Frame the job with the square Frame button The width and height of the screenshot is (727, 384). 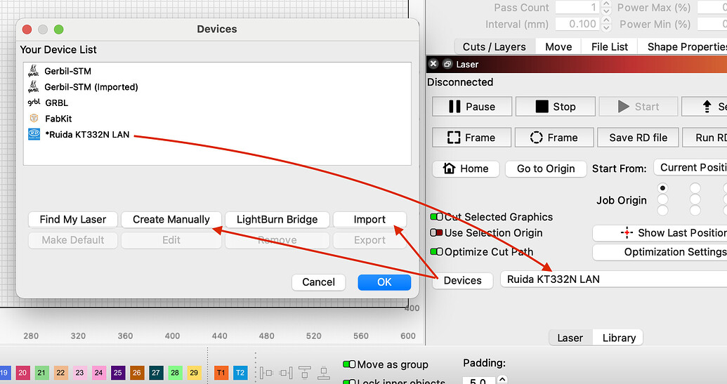pyautogui.click(x=471, y=138)
